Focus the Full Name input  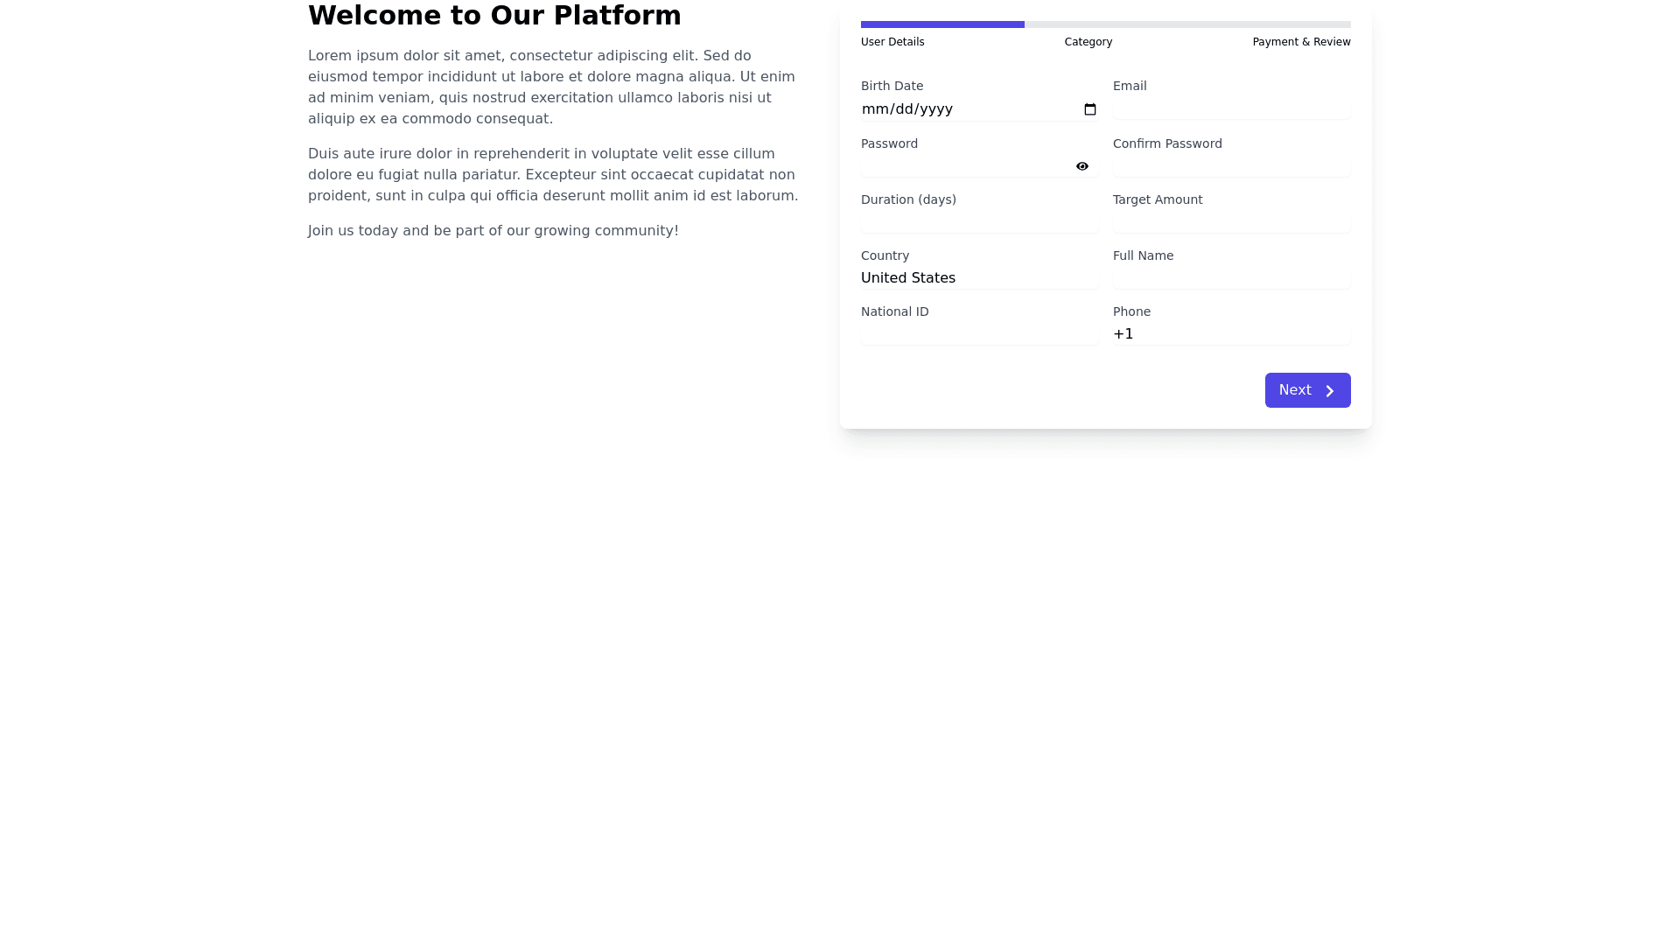[1230, 276]
